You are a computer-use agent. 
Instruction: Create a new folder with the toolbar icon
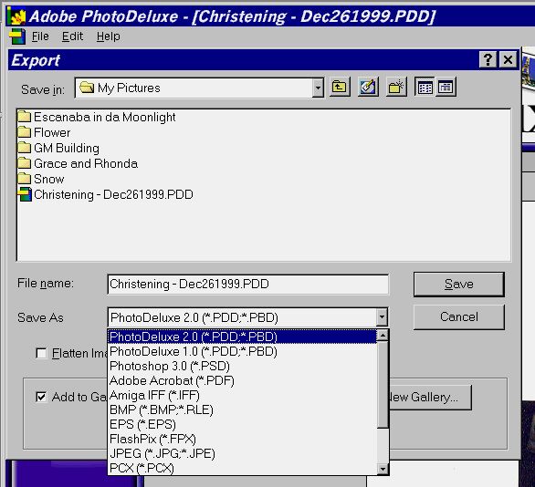(396, 88)
